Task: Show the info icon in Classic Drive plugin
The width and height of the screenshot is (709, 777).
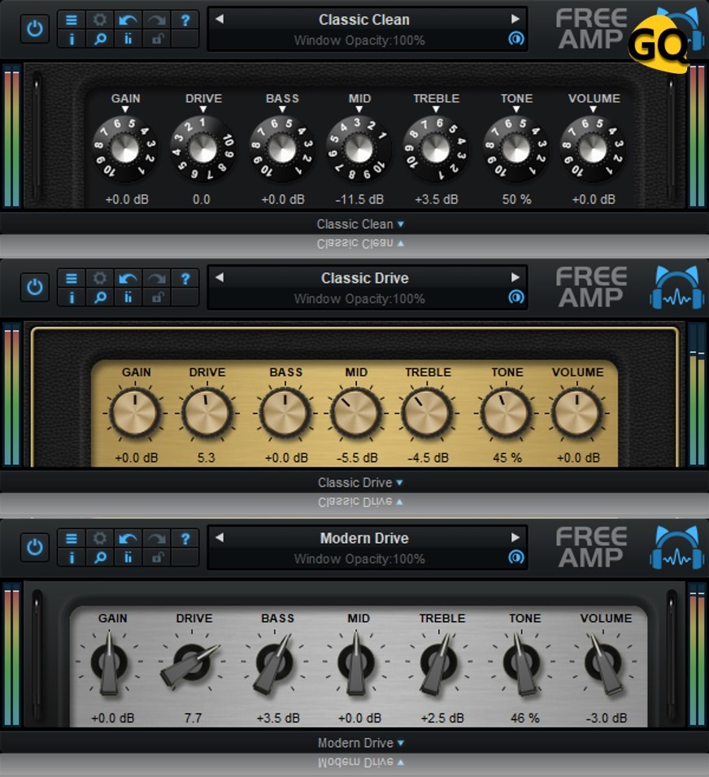Action: tap(72, 297)
